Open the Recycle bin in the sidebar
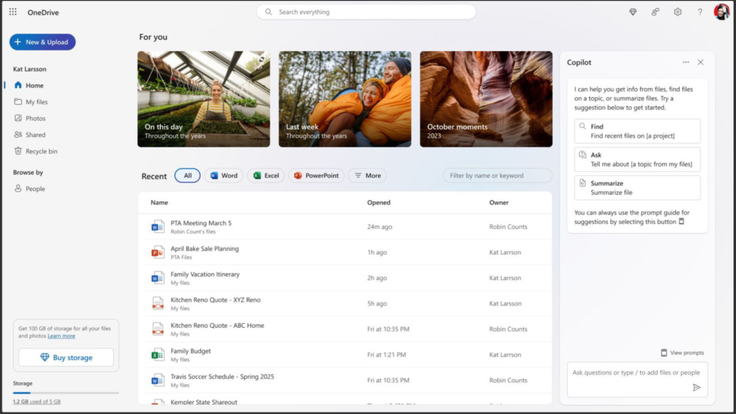The image size is (736, 414). tap(41, 151)
